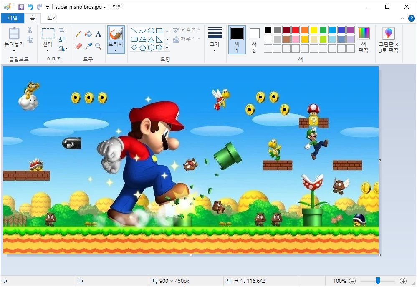Choose the Rounded rectangle shape
This screenshot has height=287, width=417.
point(134,39)
